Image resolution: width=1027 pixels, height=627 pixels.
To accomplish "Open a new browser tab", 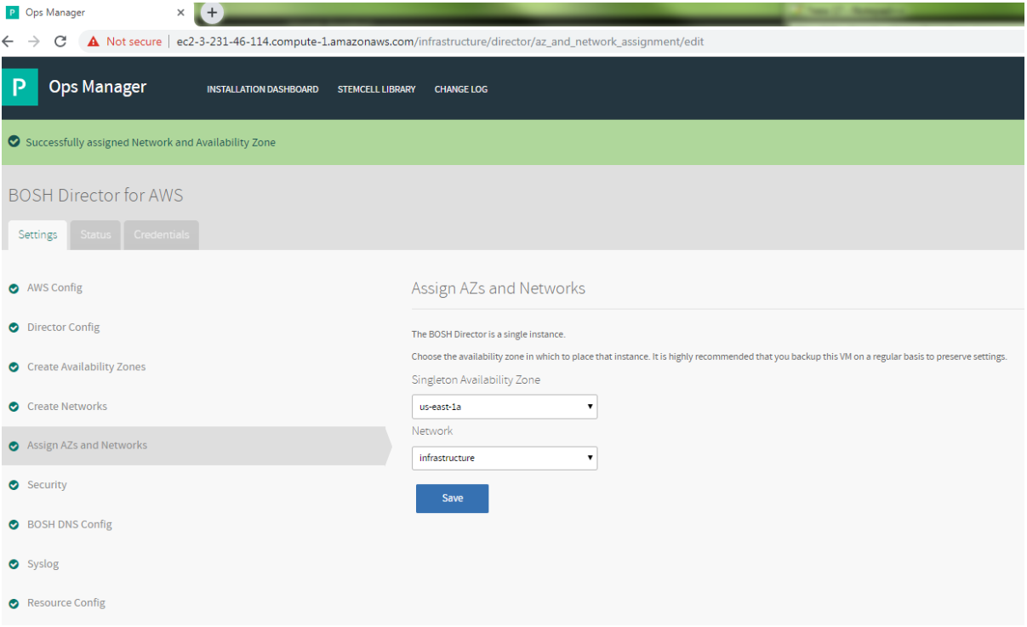I will (212, 13).
